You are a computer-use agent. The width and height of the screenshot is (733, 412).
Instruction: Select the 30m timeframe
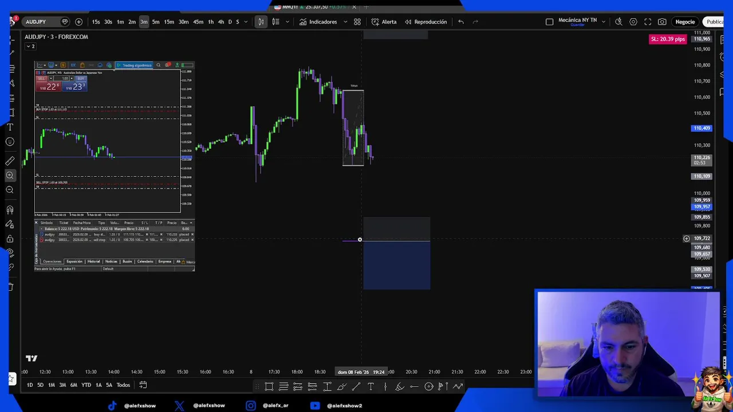pos(183,22)
